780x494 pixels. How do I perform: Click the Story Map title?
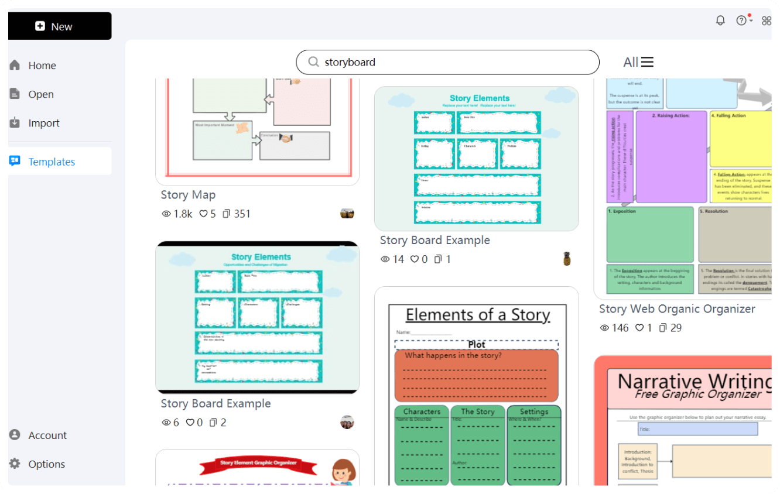click(188, 195)
